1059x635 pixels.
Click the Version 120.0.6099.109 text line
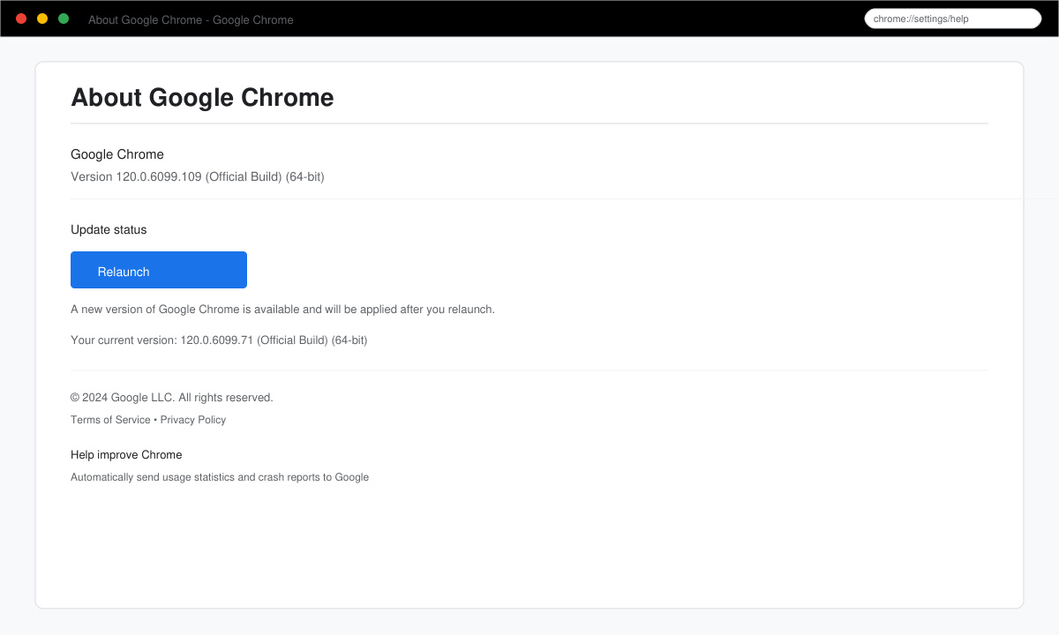198,176
